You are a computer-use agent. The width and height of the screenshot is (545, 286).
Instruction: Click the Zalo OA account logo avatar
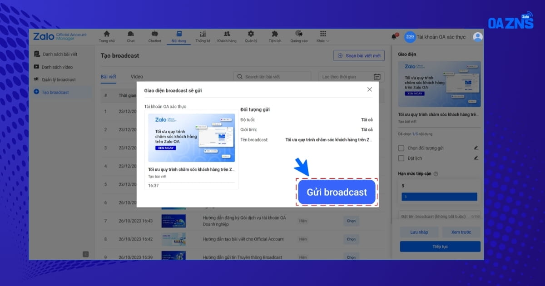coord(410,37)
